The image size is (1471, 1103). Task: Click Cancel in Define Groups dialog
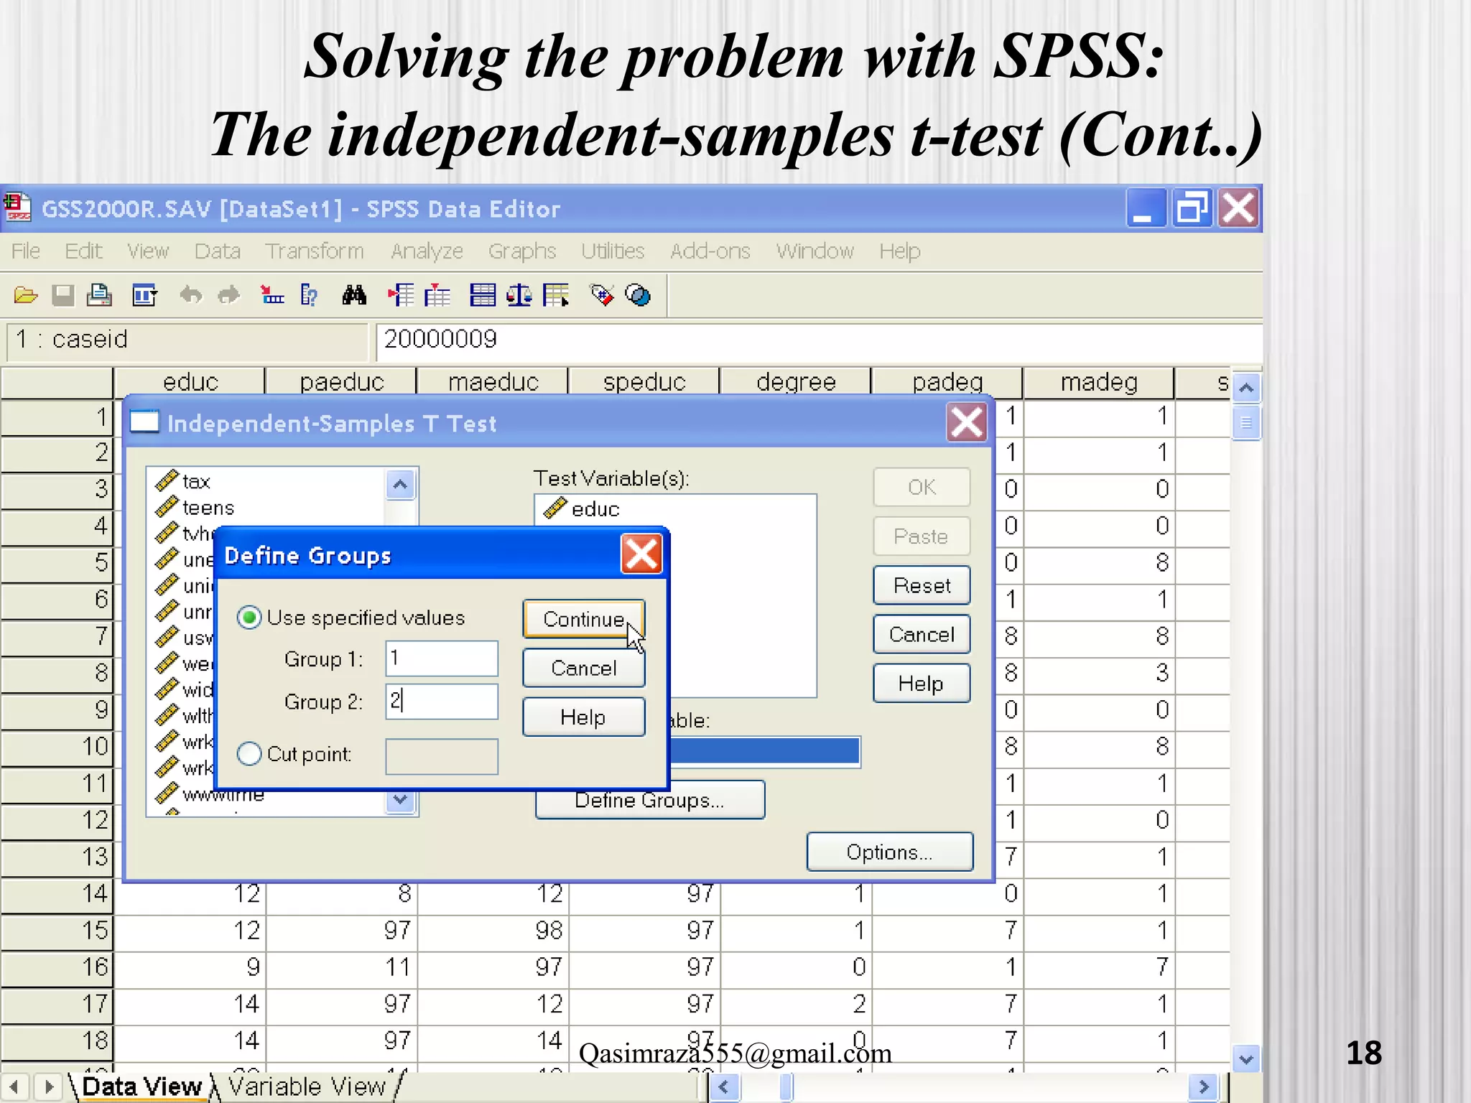(584, 668)
